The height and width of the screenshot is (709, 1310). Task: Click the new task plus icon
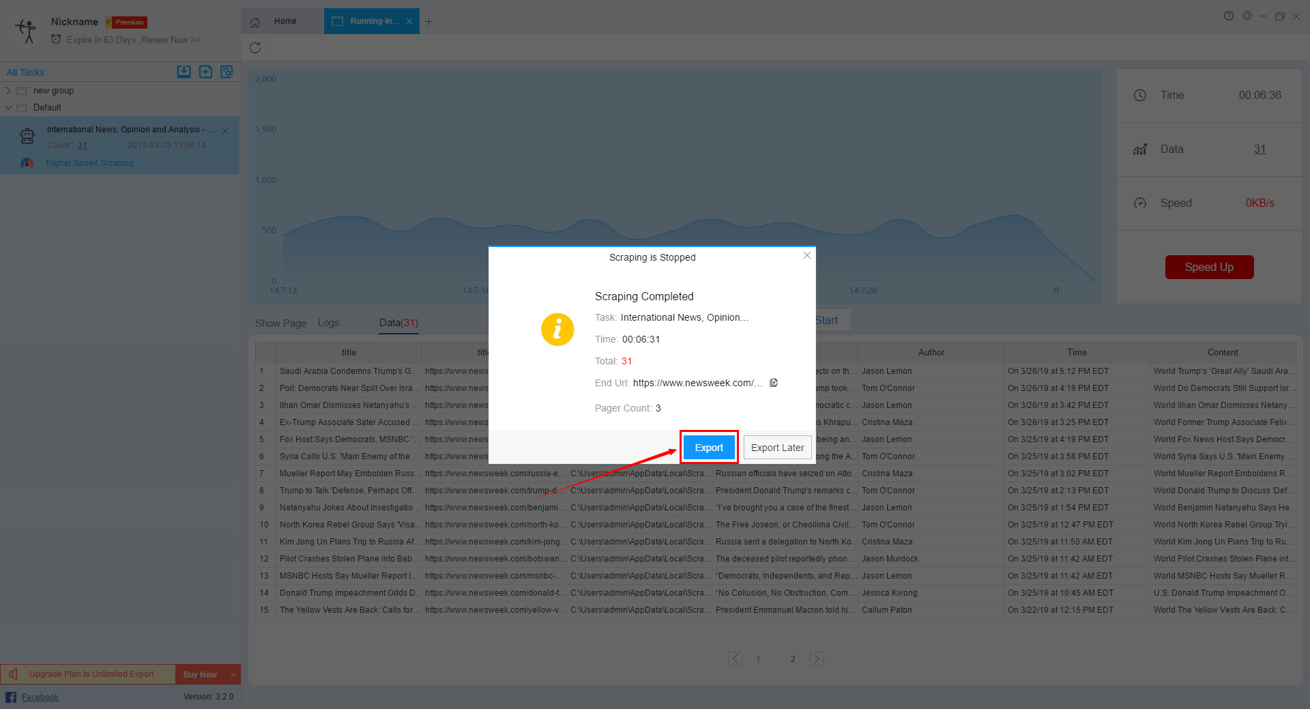[x=205, y=72]
